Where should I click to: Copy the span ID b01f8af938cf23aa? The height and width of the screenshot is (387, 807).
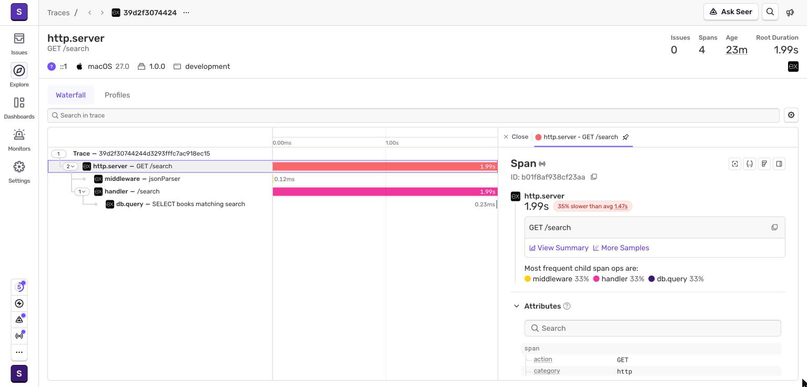tap(594, 177)
